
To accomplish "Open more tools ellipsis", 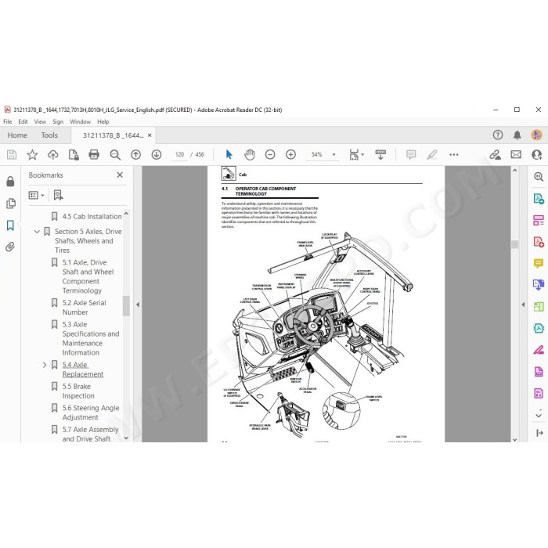I will point(453,154).
